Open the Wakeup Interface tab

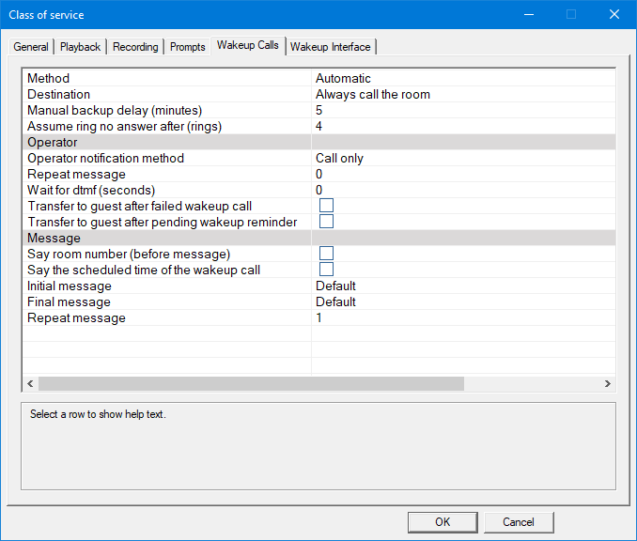pos(330,47)
